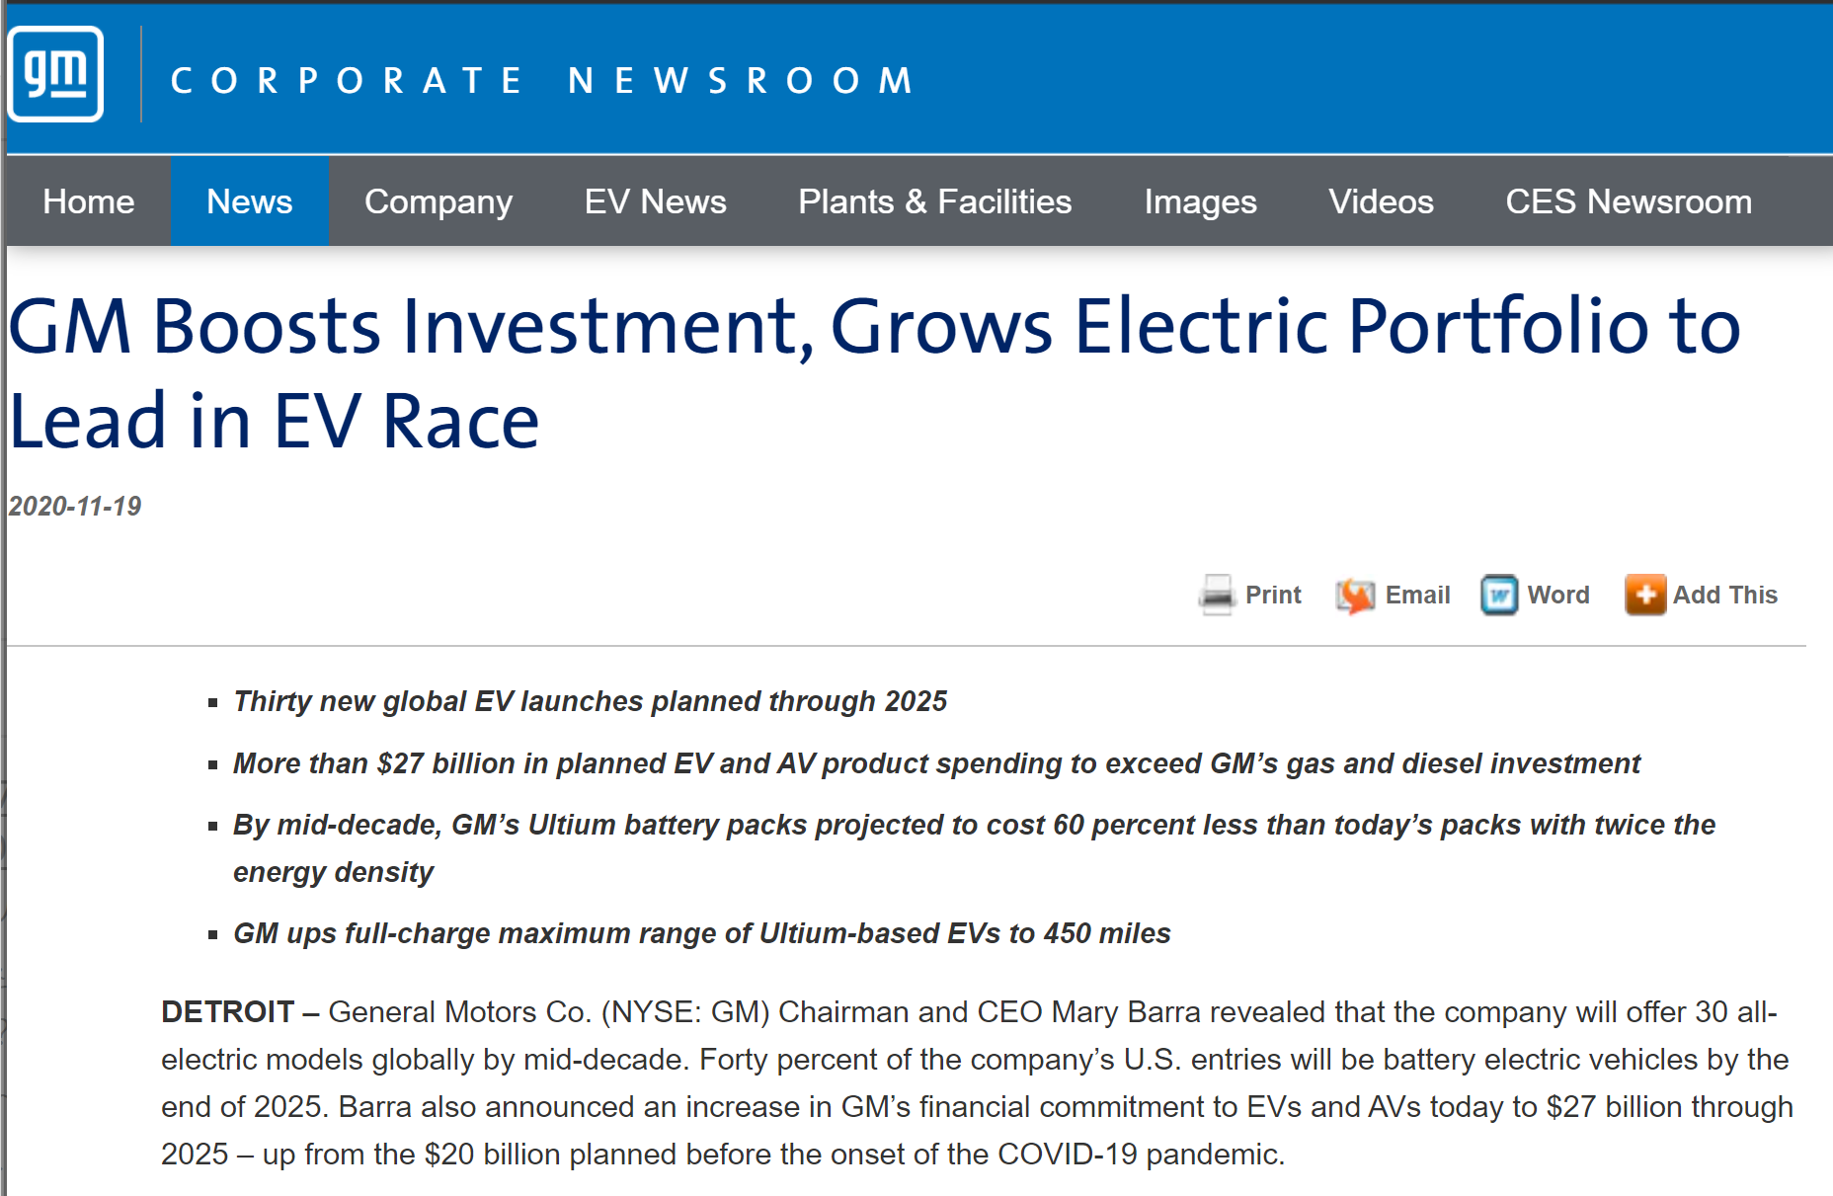The height and width of the screenshot is (1196, 1833).
Task: Click the bold DETROIT dateline
Action: 227,1011
